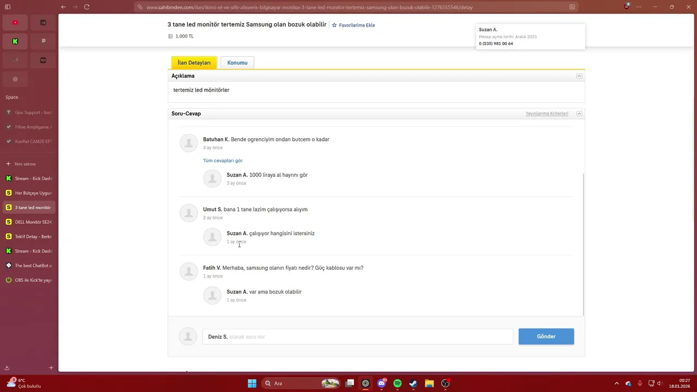Open Discord from the taskbar
The image size is (697, 392).
point(382,383)
